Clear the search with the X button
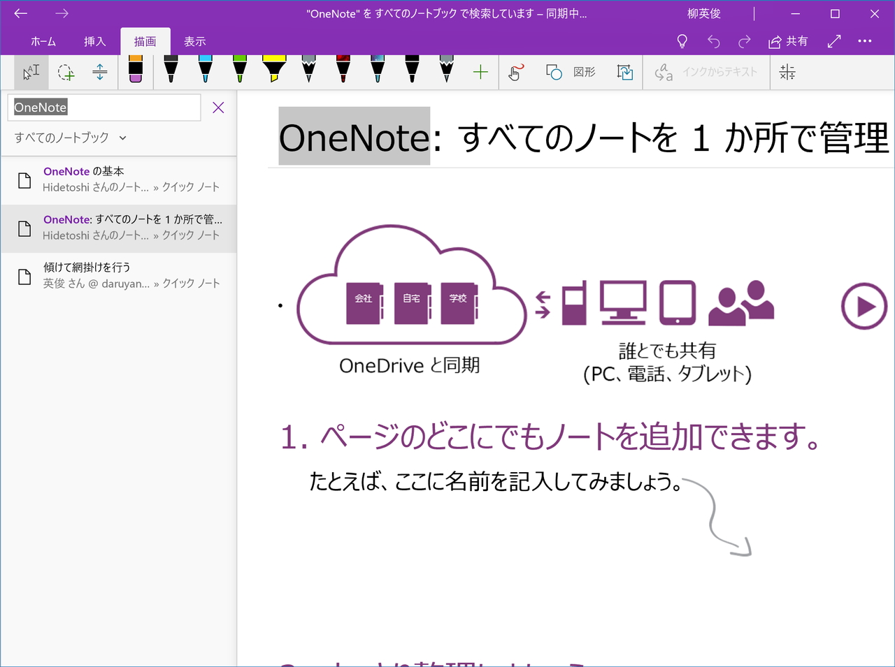Screen dimensions: 895x667 [217, 107]
